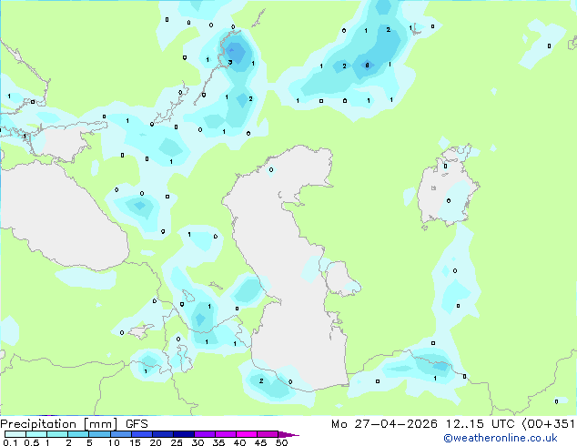This screenshot has height=446, width=577.
Task: Click the "0.1" legend scale label
Action: pos(10,442)
